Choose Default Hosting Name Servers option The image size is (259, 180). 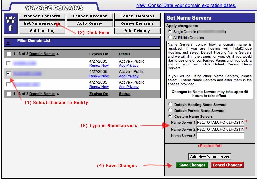click(x=170, y=105)
